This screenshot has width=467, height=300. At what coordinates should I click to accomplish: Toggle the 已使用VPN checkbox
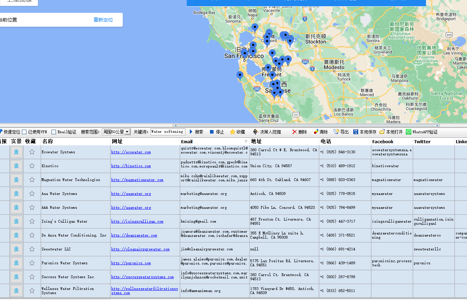[x=24, y=132]
